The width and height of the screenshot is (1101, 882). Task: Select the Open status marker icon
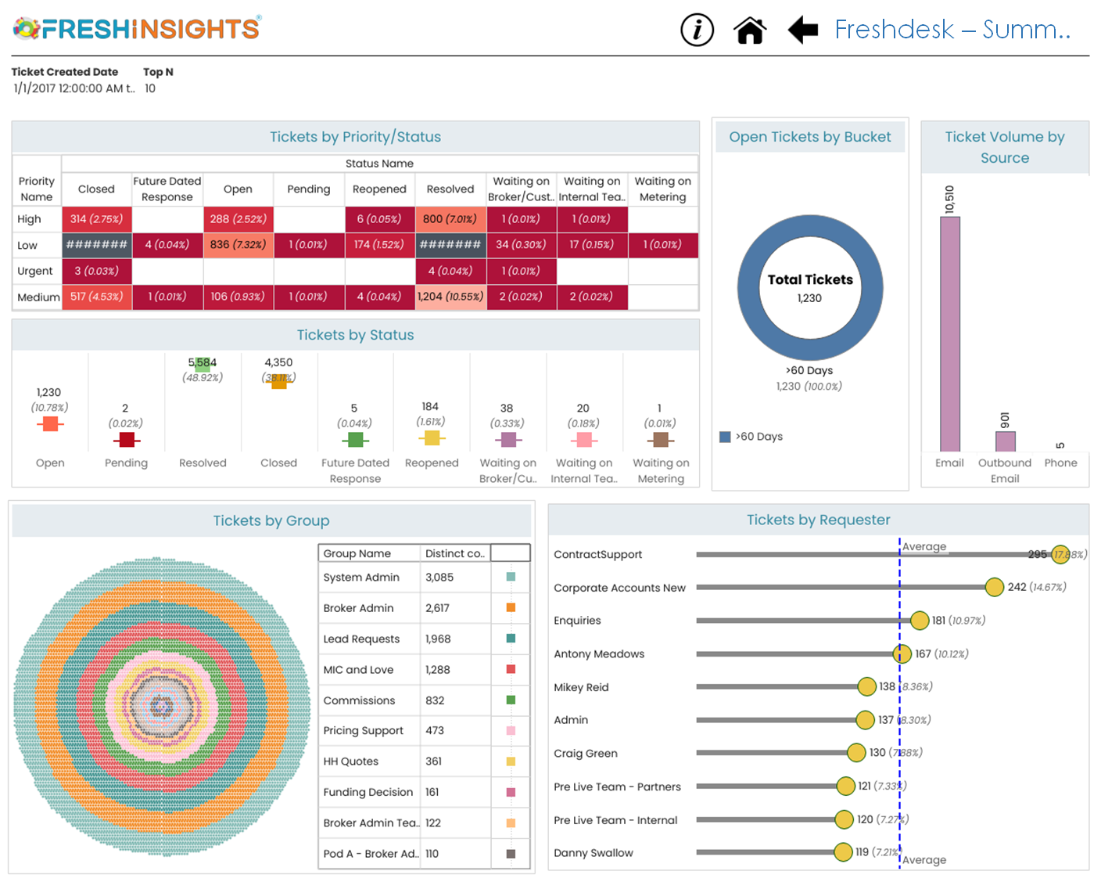pyautogui.click(x=50, y=424)
